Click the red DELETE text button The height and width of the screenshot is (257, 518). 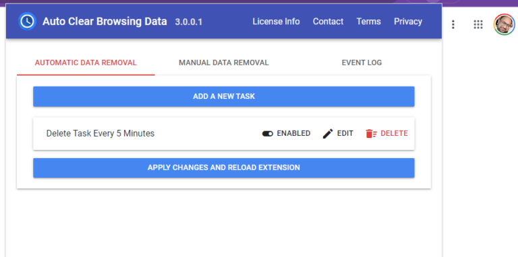point(394,133)
